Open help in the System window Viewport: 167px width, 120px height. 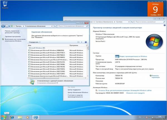point(164,25)
